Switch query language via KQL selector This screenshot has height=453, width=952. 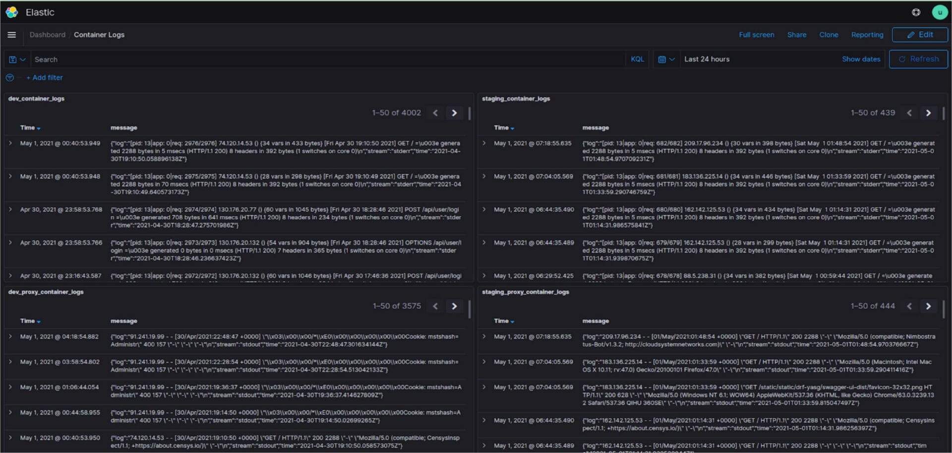(x=637, y=59)
